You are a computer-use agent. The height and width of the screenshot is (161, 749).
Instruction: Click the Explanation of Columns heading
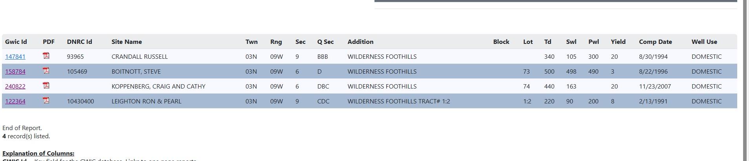pyautogui.click(x=38, y=154)
